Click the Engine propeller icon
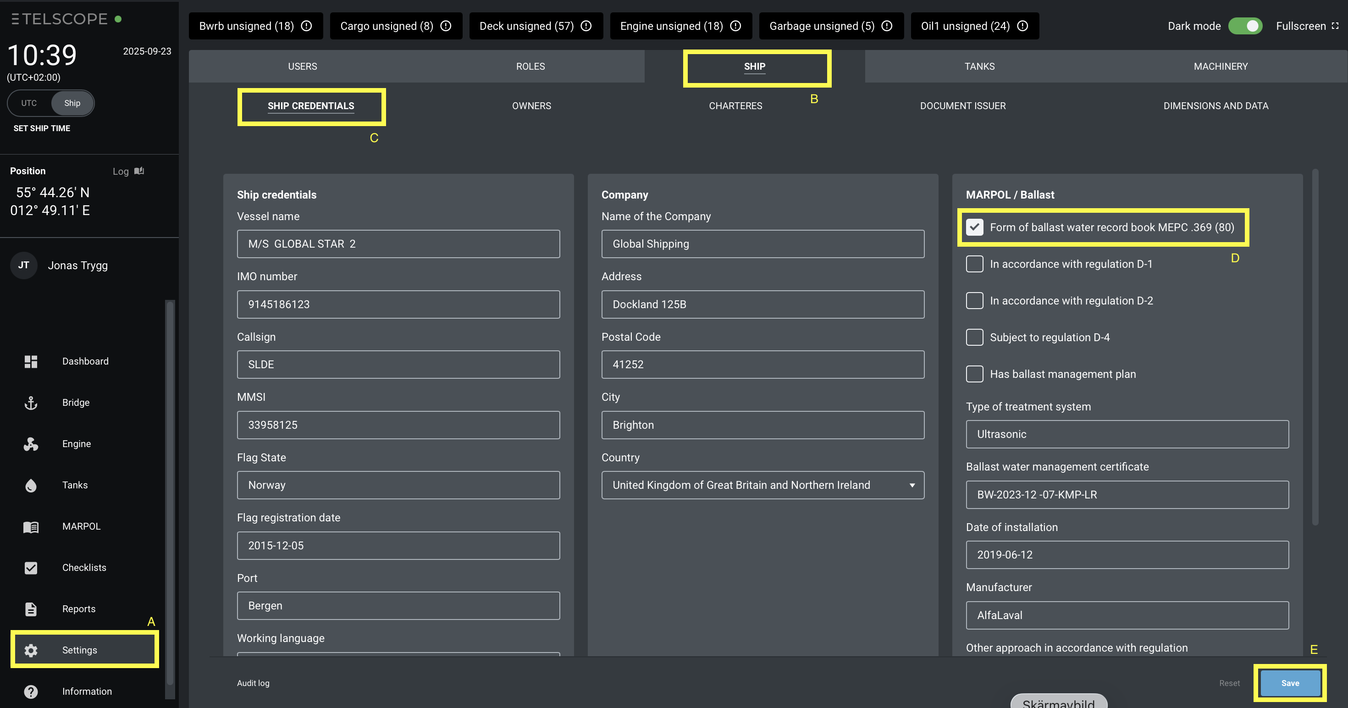This screenshot has height=708, width=1348. coord(31,444)
